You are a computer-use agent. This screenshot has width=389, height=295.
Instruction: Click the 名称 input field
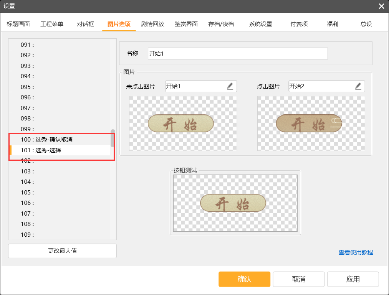click(237, 54)
